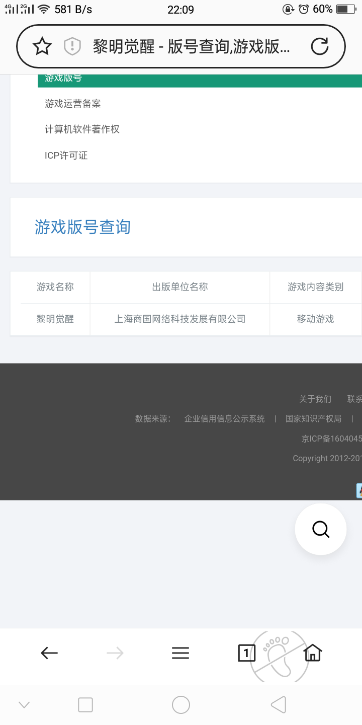This screenshot has height=725, width=362.
Task: Click the 京ICP备 record number
Action: pyautogui.click(x=332, y=439)
